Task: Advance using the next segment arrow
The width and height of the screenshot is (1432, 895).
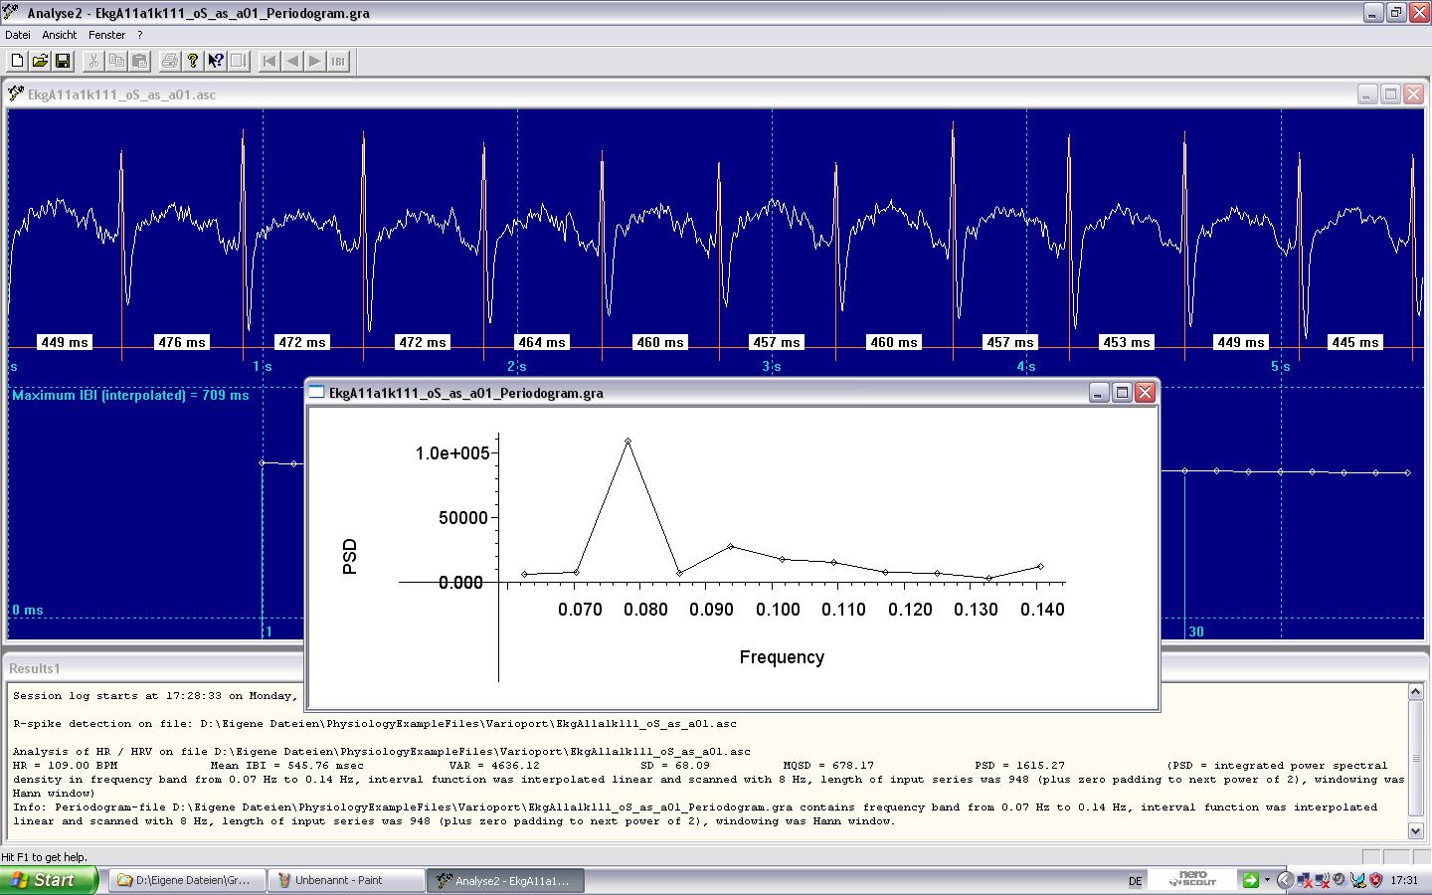Action: (315, 61)
